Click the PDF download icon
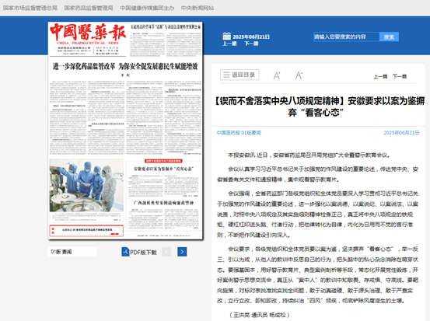Viewport: 430px width, 321px height. [x=125, y=252]
